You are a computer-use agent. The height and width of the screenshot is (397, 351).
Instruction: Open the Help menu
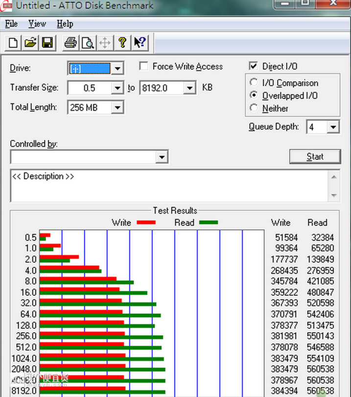(65, 24)
